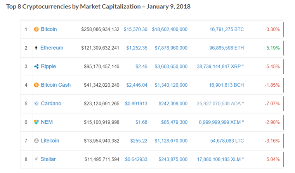295x173 pixels.
Task: Click the Litecoin logo icon
Action: [36, 141]
